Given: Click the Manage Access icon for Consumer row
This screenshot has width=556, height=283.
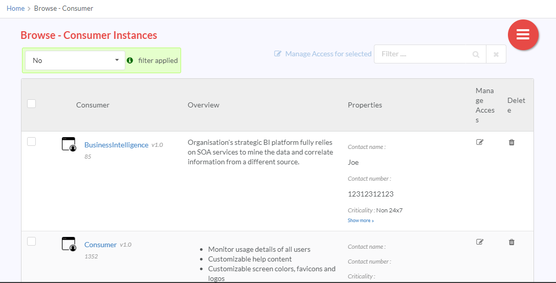Looking at the screenshot, I should click(479, 242).
